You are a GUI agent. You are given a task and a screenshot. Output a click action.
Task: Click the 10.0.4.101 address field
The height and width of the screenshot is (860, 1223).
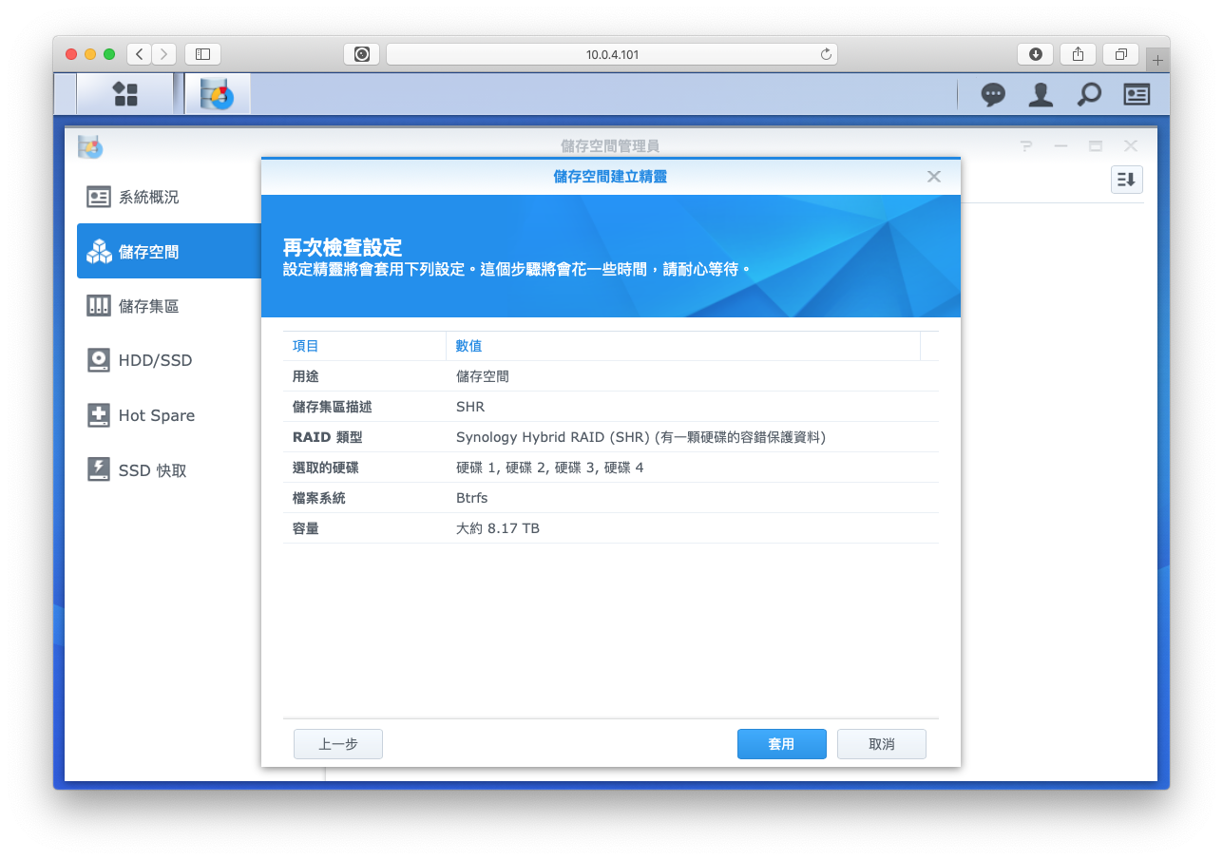point(612,54)
